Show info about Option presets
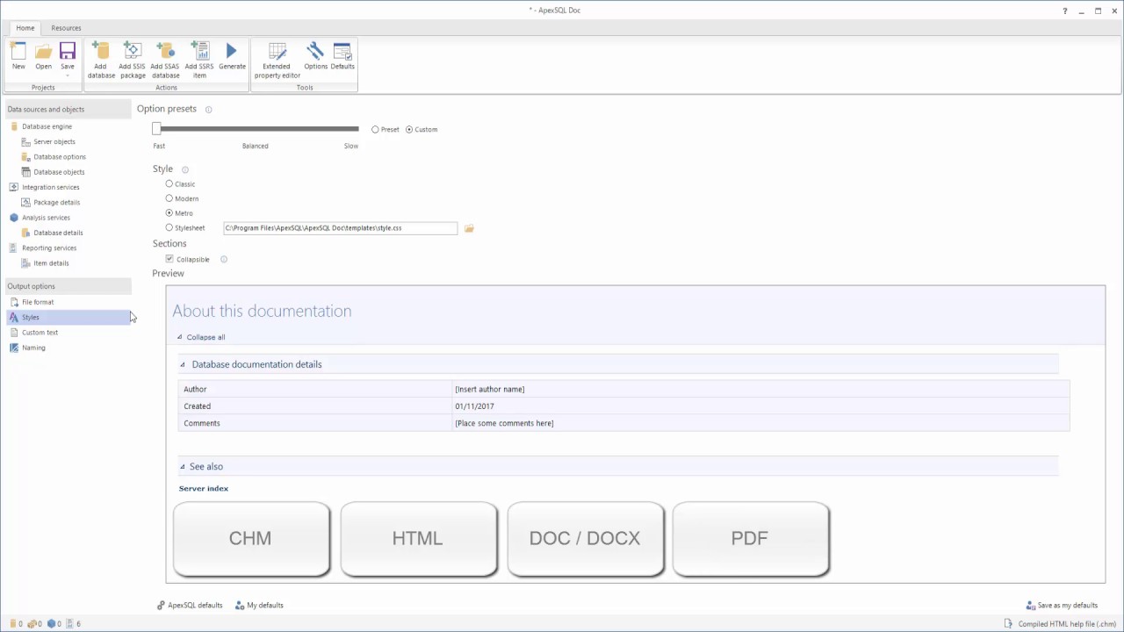The width and height of the screenshot is (1124, 632). (x=208, y=110)
